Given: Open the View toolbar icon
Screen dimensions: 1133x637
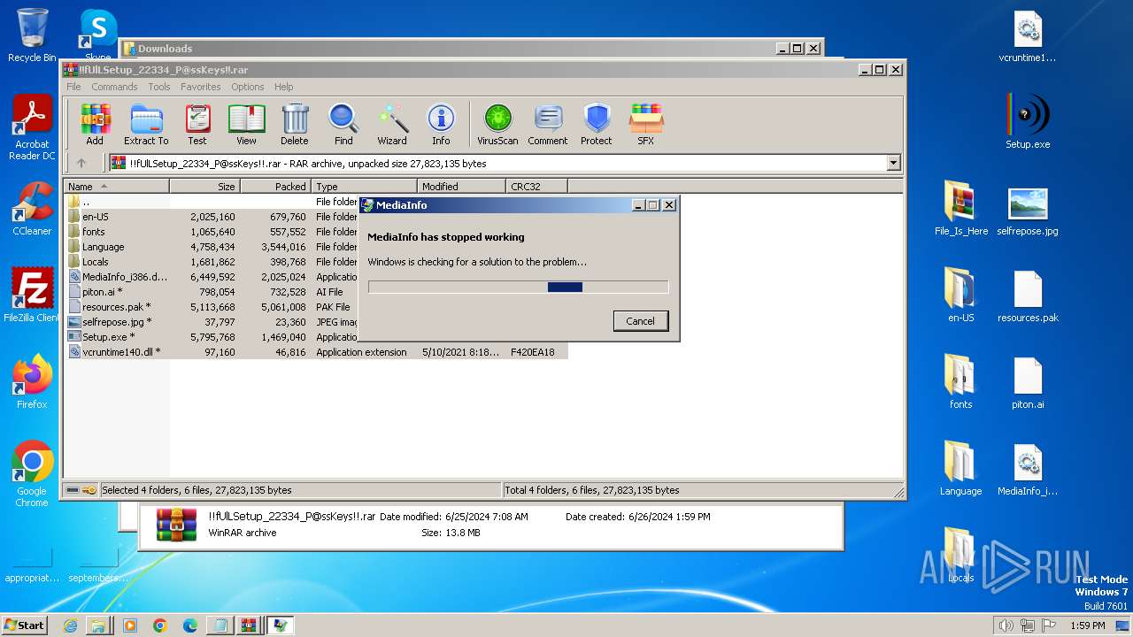Looking at the screenshot, I should [246, 124].
